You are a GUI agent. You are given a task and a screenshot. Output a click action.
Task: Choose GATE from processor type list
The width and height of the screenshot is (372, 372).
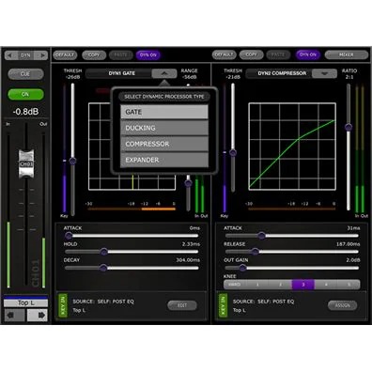point(164,112)
